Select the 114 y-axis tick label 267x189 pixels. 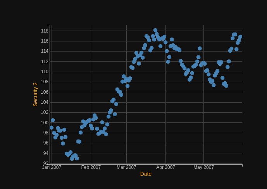45,51
